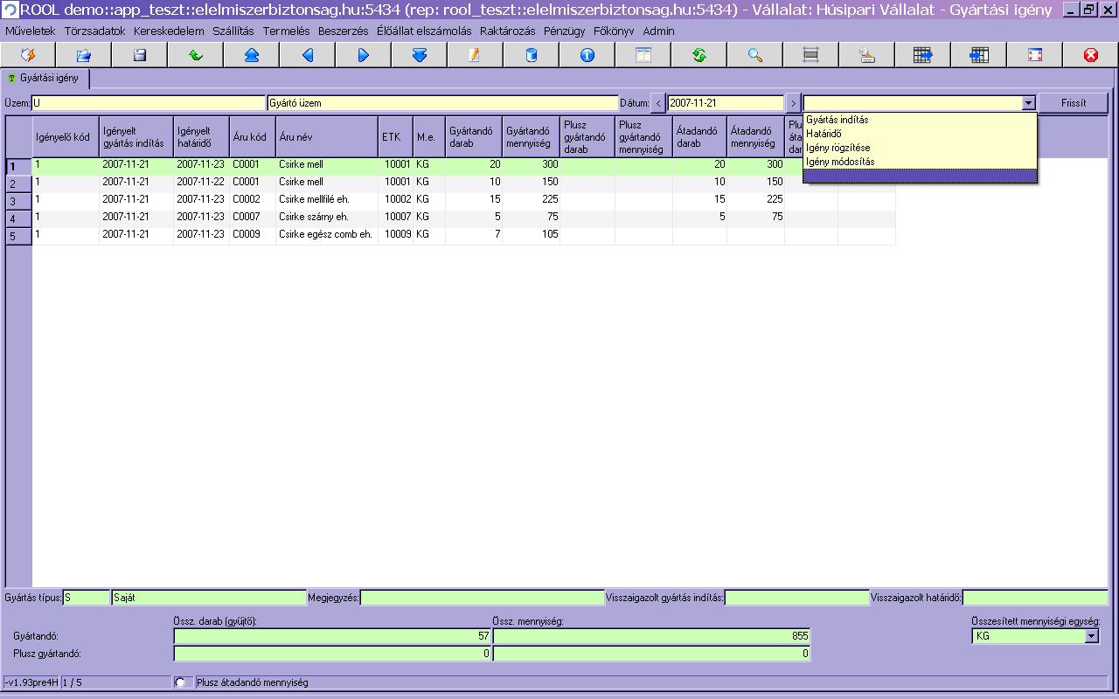Go to previous record with left arrow icon
Image resolution: width=1119 pixels, height=699 pixels.
click(x=307, y=55)
